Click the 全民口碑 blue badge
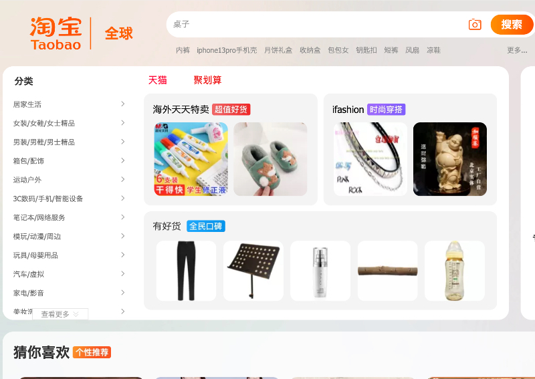The height and width of the screenshot is (379, 535). (206, 226)
